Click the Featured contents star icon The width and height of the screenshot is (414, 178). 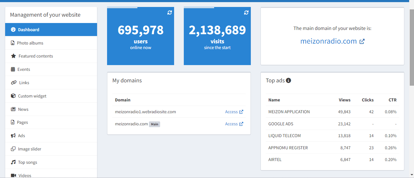tap(13, 56)
